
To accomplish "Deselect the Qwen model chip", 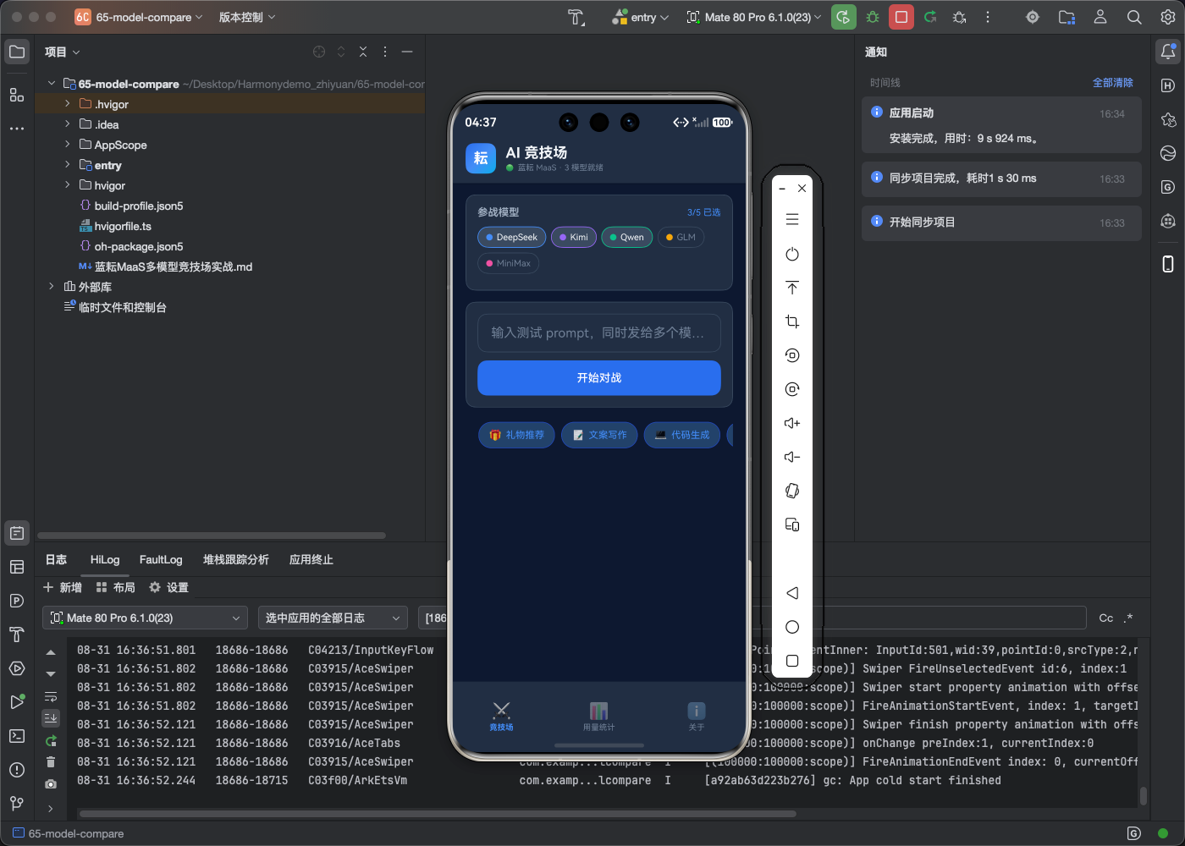I will [627, 238].
